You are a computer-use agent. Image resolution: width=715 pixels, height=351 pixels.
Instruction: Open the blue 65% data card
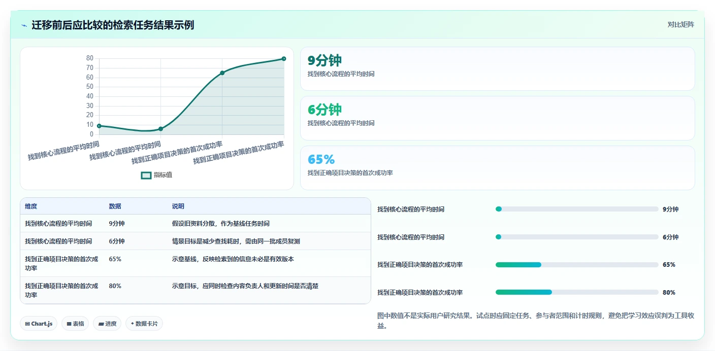coord(497,167)
